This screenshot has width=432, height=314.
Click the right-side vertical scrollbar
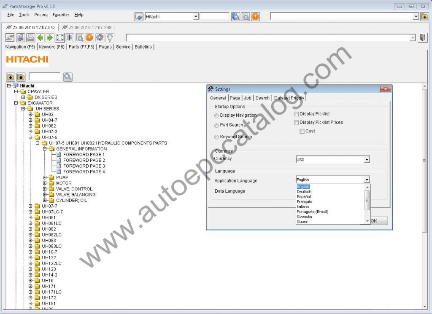[x=424, y=160]
